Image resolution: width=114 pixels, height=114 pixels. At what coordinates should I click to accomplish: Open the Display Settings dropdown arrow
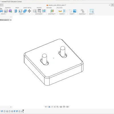[x=62, y=107]
